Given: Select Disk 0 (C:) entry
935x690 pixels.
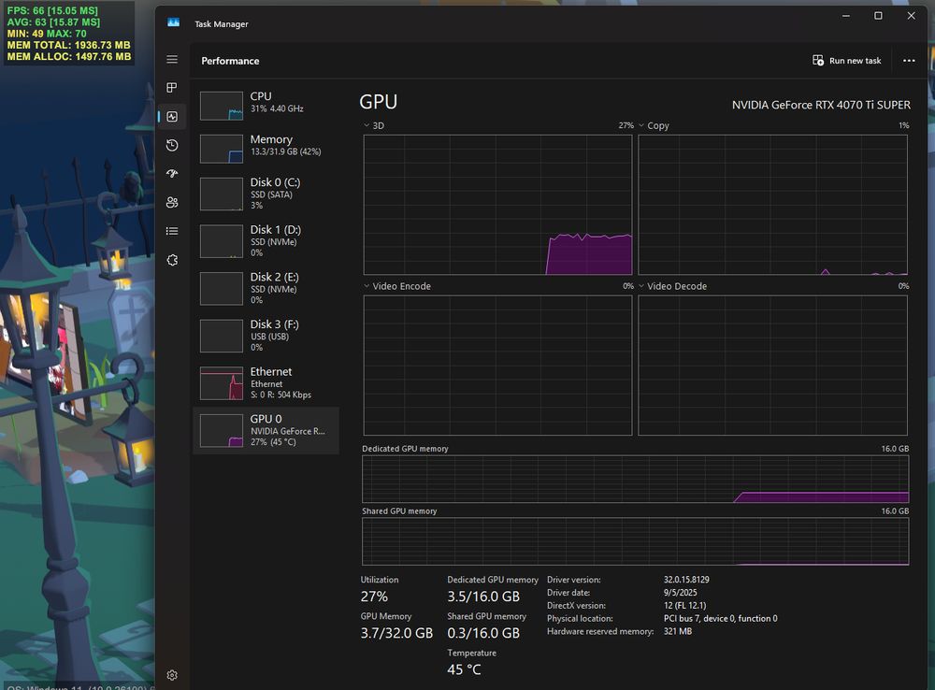Looking at the screenshot, I should click(266, 194).
